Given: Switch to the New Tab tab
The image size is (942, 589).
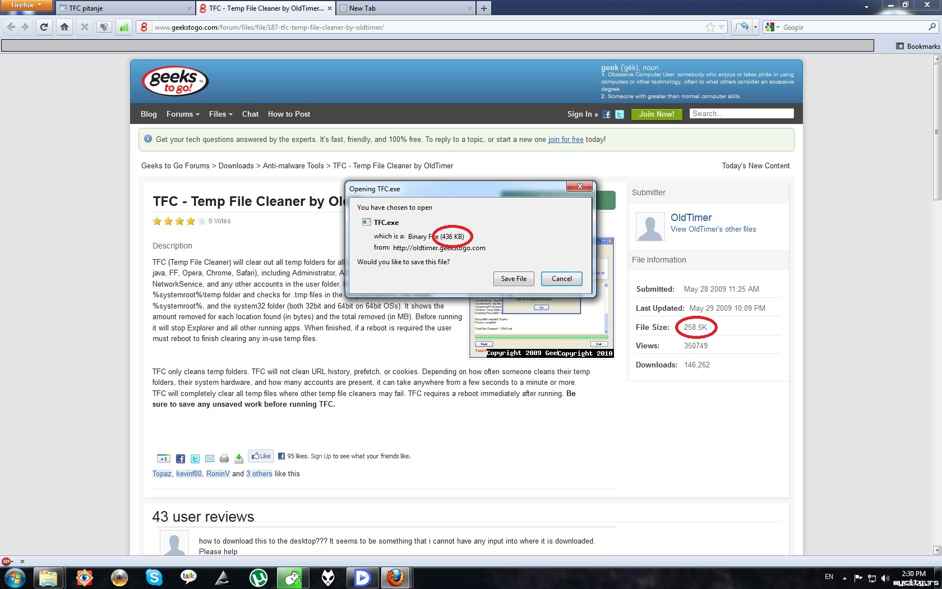Looking at the screenshot, I should (x=406, y=8).
